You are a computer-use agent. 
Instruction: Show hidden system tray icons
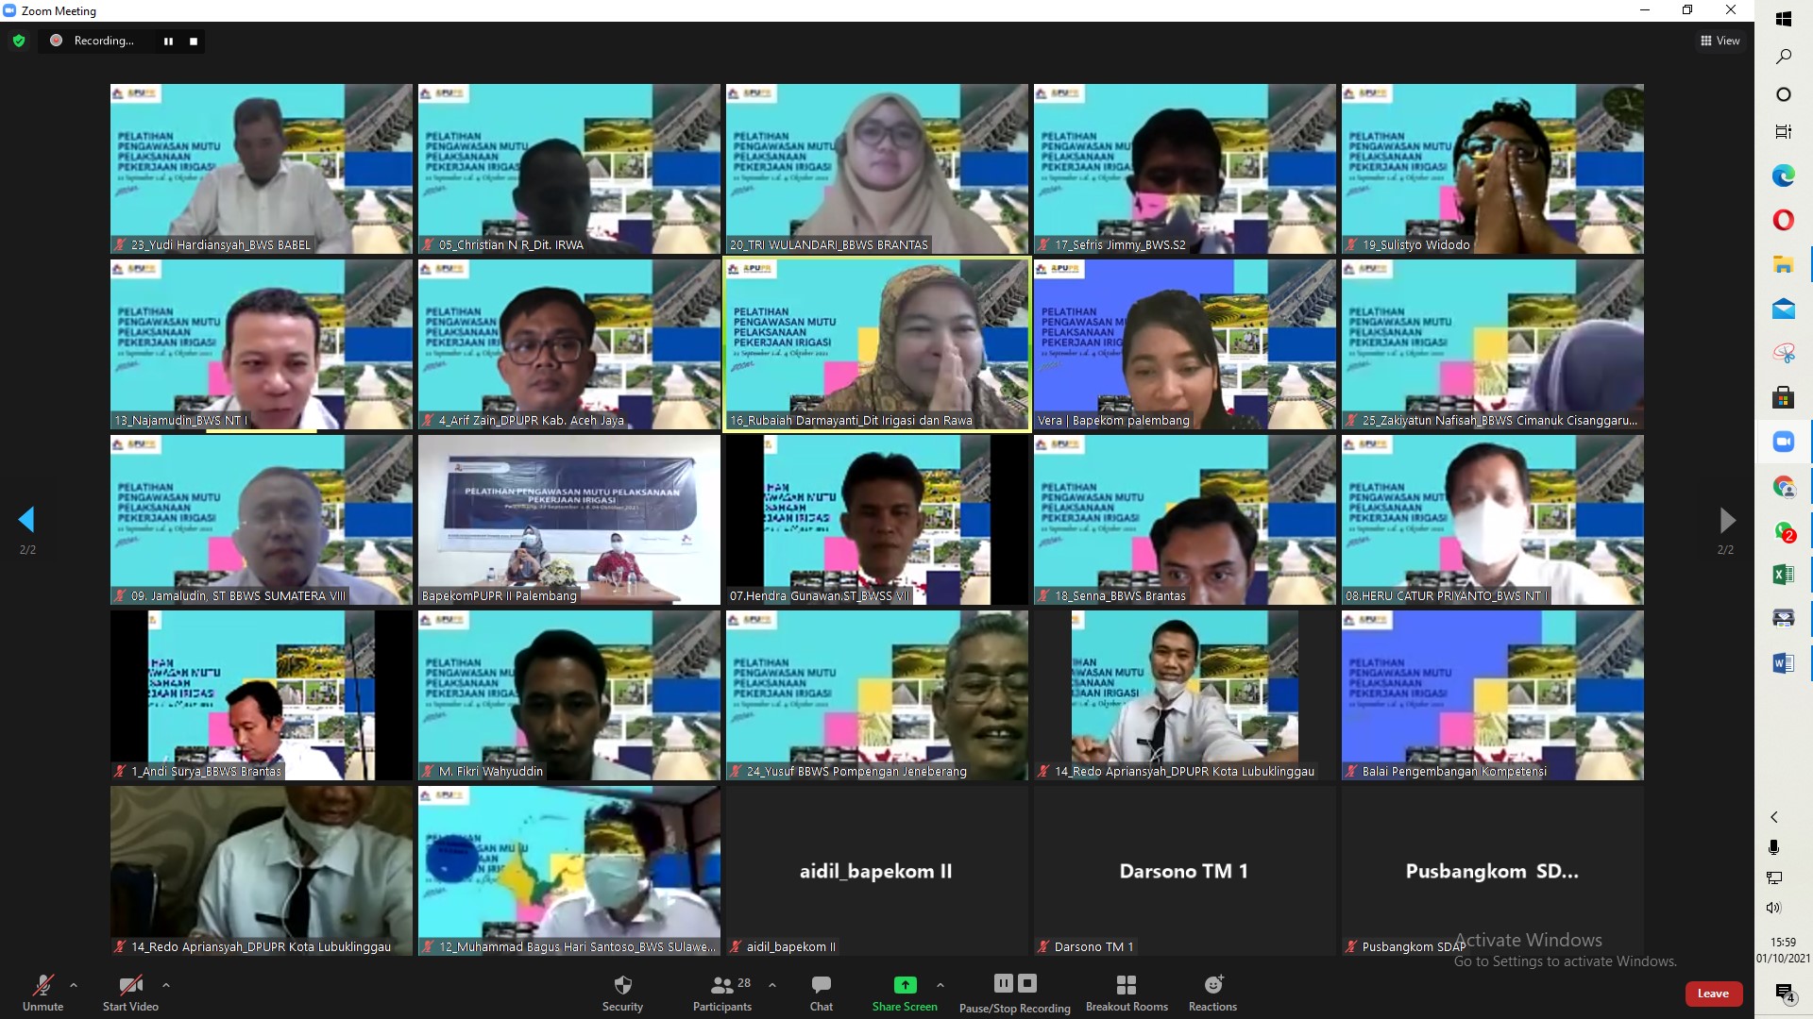tap(1774, 817)
